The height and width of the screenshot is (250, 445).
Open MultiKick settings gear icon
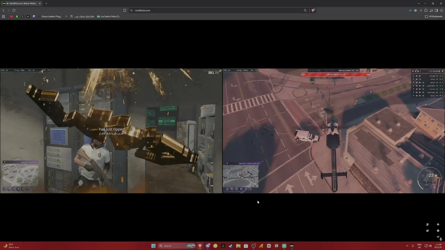(x=438, y=231)
